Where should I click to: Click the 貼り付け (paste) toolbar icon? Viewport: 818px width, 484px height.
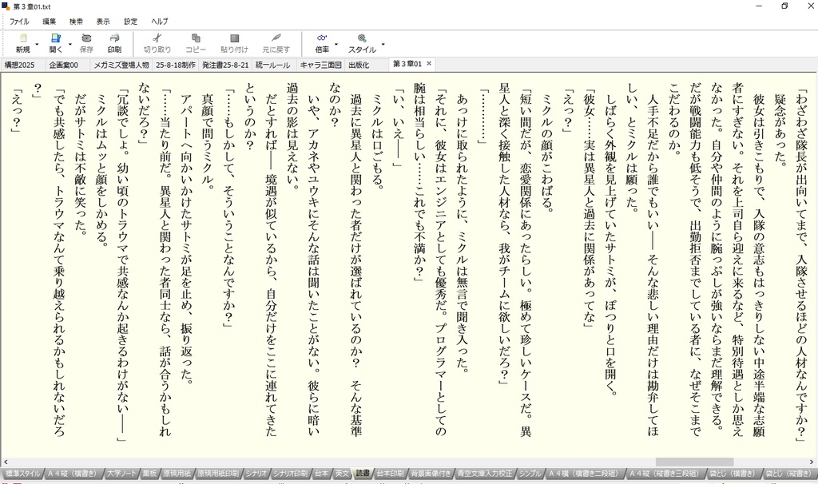[x=234, y=38]
